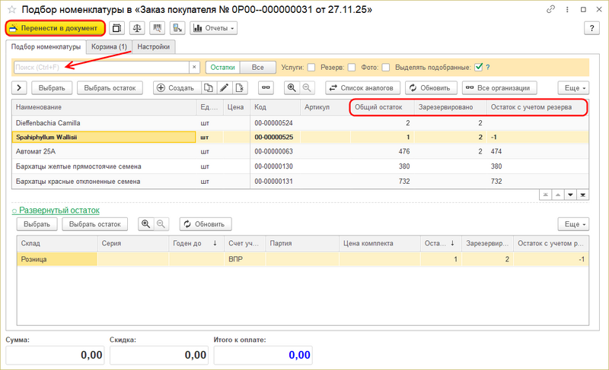Screen dimensions: 609x370
Task: Open the upper 'Еще' dropdown
Action: tap(573, 87)
